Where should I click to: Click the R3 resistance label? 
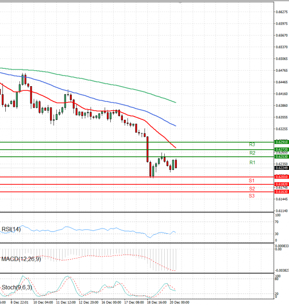(252, 144)
